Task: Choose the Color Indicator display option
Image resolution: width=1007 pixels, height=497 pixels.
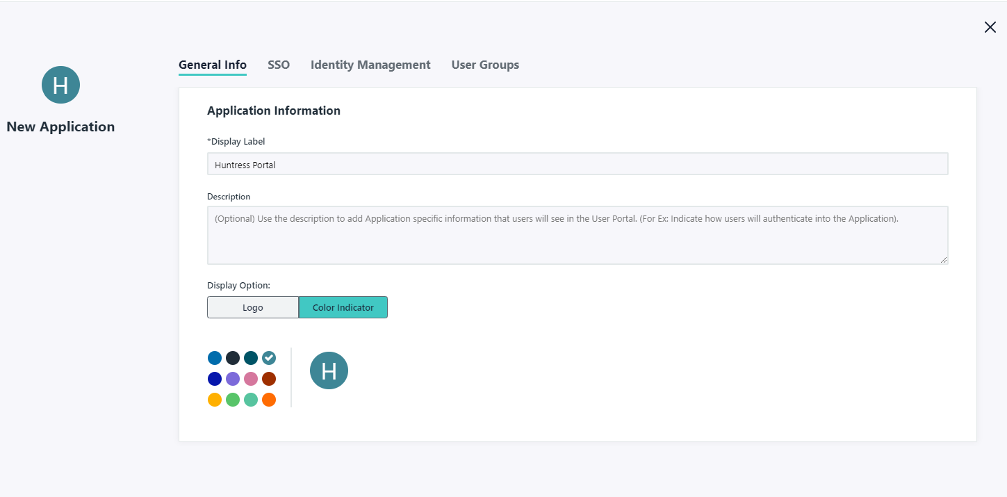Action: pos(343,307)
